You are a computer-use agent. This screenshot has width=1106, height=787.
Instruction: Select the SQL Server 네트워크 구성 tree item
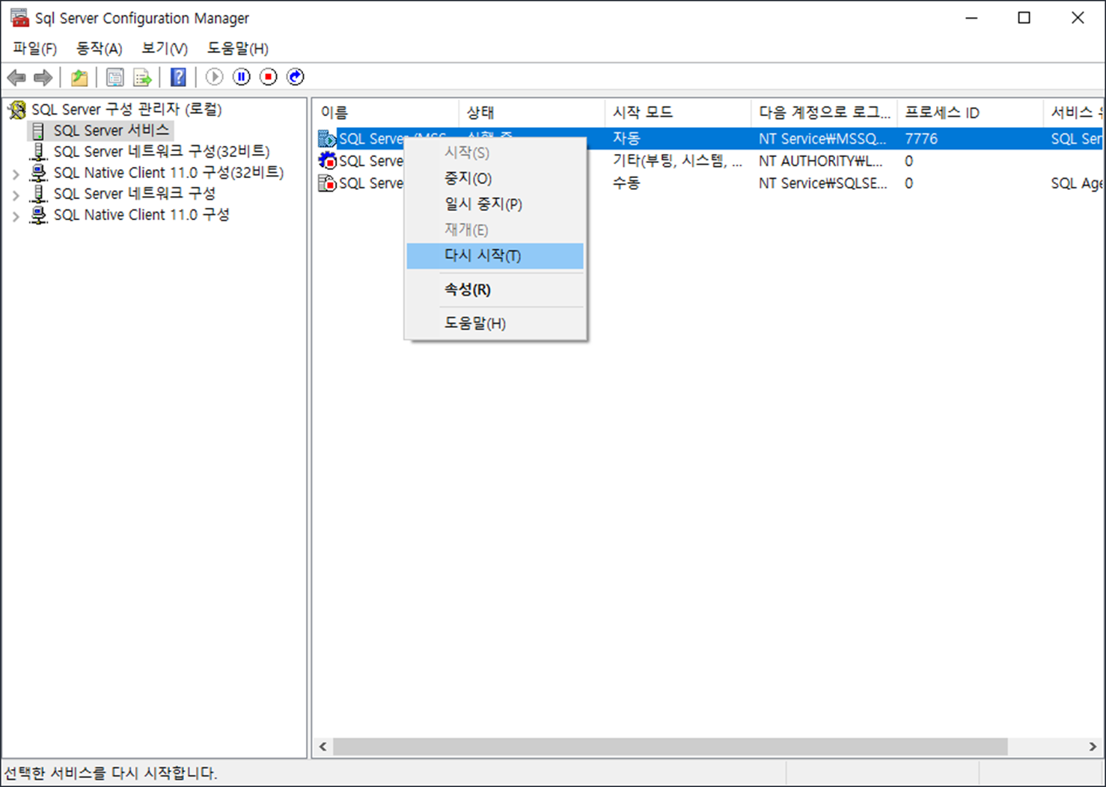pyautogui.click(x=135, y=194)
